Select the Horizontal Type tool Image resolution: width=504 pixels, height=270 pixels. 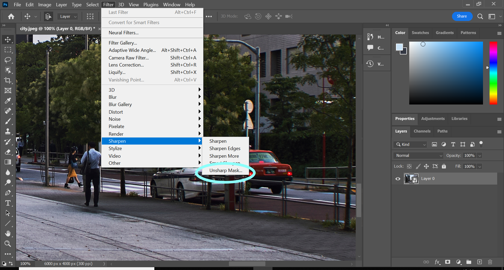(8, 203)
